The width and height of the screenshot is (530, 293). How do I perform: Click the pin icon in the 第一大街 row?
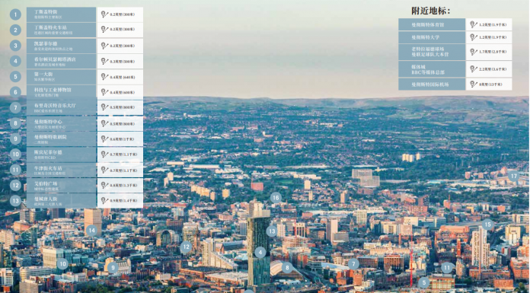tap(104, 77)
